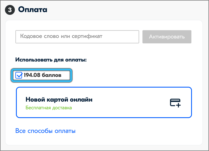Click the "Новой картой онлайн" title text

point(59,100)
